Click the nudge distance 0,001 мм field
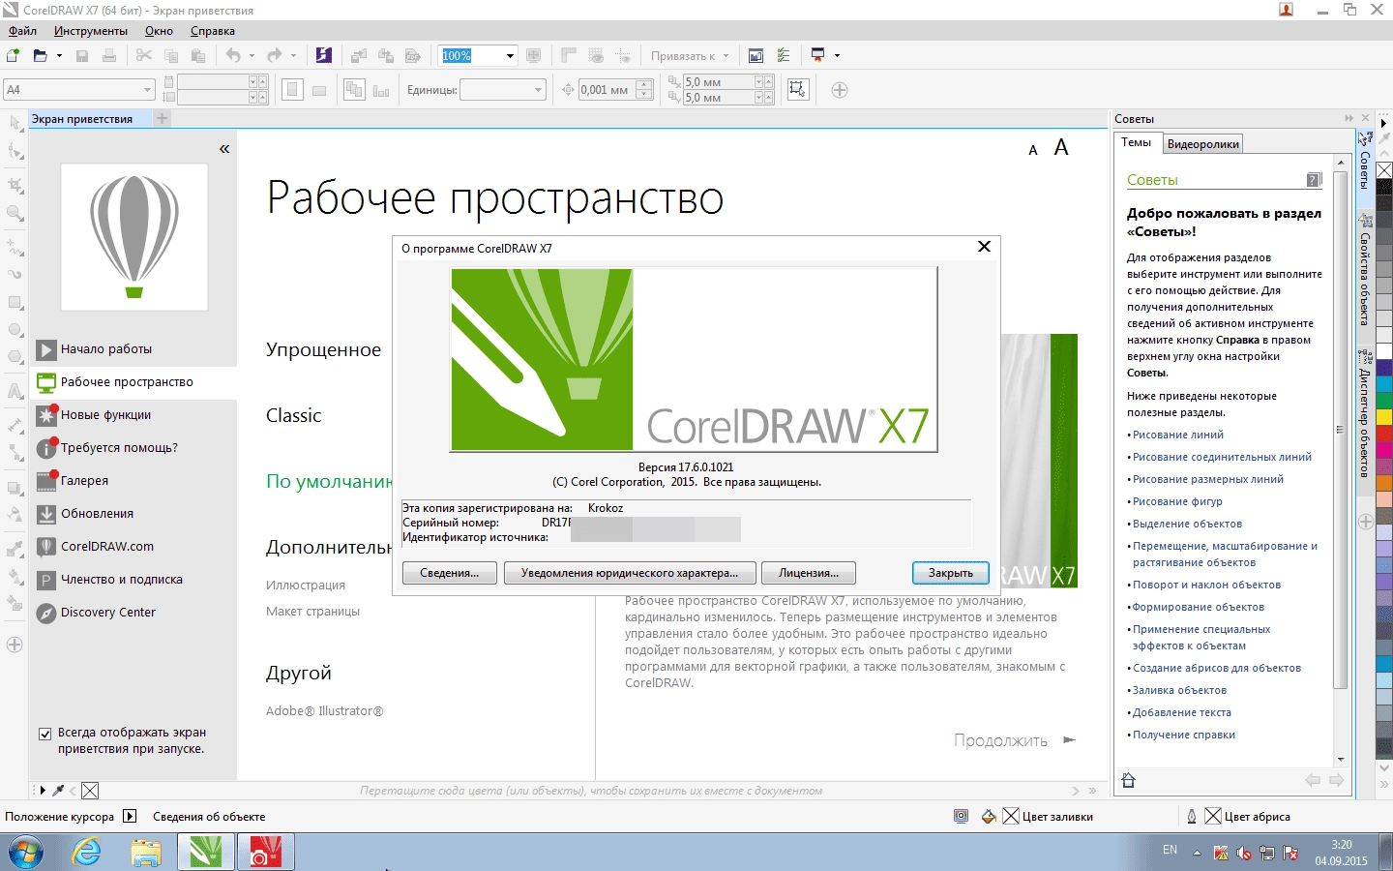This screenshot has width=1393, height=871. coord(606,90)
